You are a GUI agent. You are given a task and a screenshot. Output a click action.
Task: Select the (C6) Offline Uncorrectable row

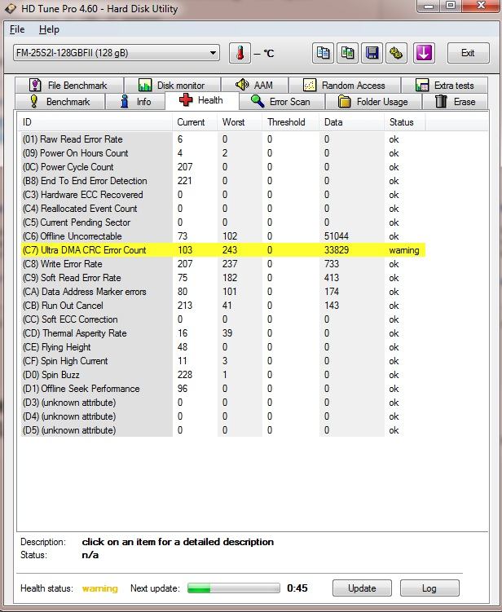coord(223,236)
